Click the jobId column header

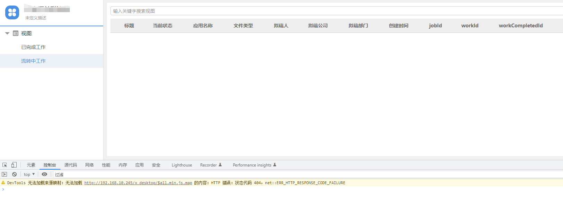click(x=436, y=26)
